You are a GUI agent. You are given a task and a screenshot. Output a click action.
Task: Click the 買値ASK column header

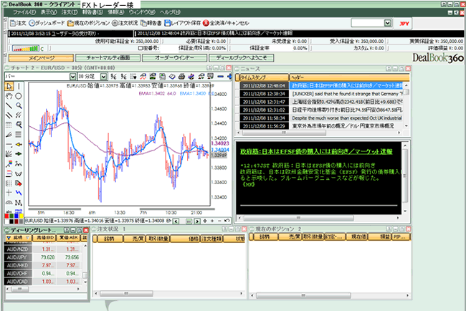(x=69, y=238)
